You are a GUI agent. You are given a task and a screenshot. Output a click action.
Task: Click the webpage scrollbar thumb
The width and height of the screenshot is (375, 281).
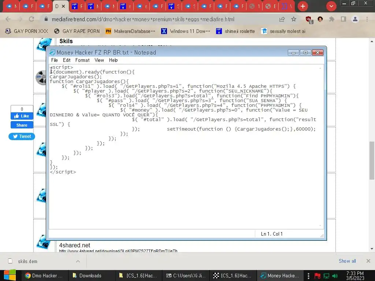[x=372, y=160]
